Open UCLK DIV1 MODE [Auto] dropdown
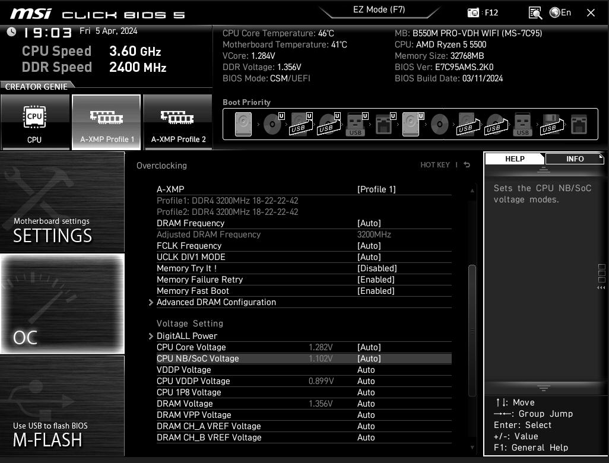Screen dimensions: 609x463 point(369,257)
